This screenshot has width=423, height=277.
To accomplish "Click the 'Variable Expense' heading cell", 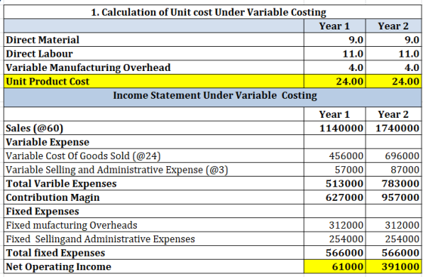I will pos(154,142).
